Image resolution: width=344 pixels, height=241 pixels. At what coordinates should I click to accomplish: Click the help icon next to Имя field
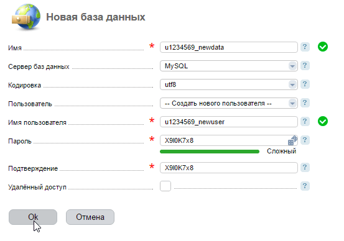305,47
